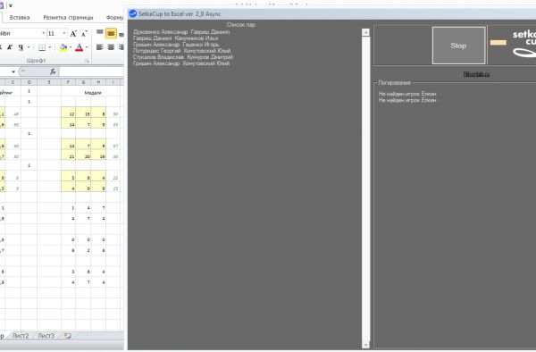Click the Stop button in SetkaCup
The height and width of the screenshot is (352, 536).
click(458, 46)
